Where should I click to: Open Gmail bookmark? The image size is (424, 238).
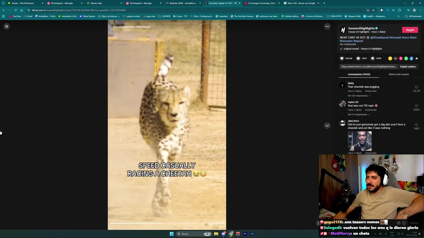[28, 16]
